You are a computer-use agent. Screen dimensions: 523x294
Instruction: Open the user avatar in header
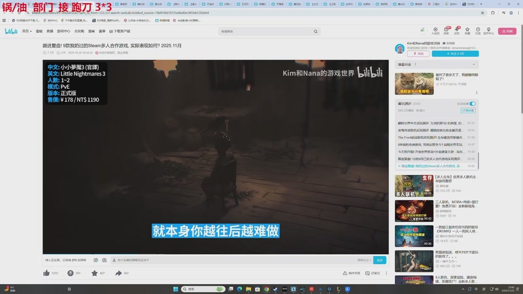[x=422, y=30]
